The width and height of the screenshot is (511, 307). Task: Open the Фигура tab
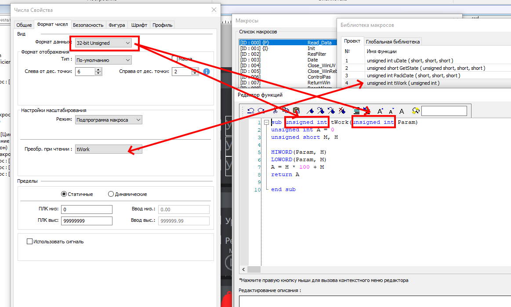tap(117, 25)
